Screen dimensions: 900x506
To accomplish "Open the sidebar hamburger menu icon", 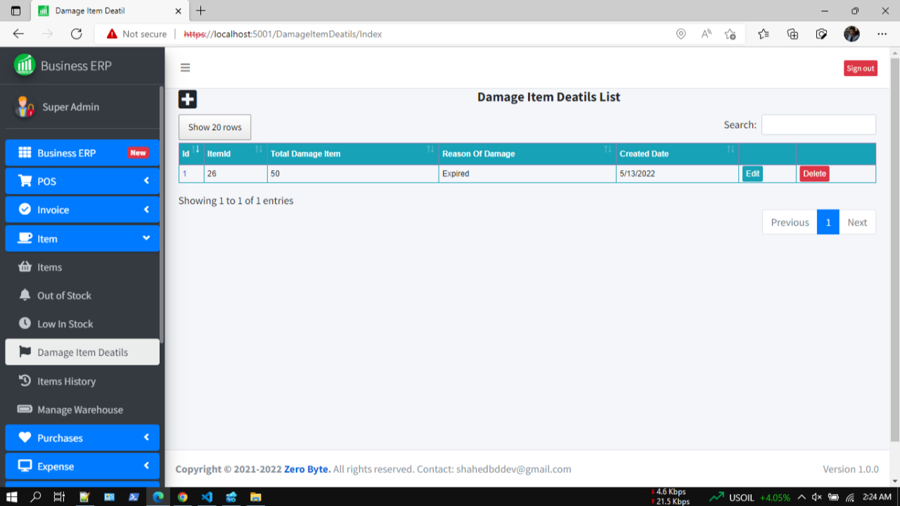I will (x=185, y=67).
